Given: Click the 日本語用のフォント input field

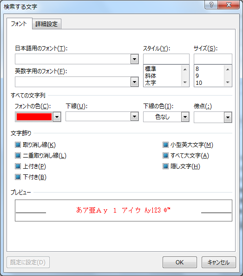Looking at the screenshot, I should (73, 59).
